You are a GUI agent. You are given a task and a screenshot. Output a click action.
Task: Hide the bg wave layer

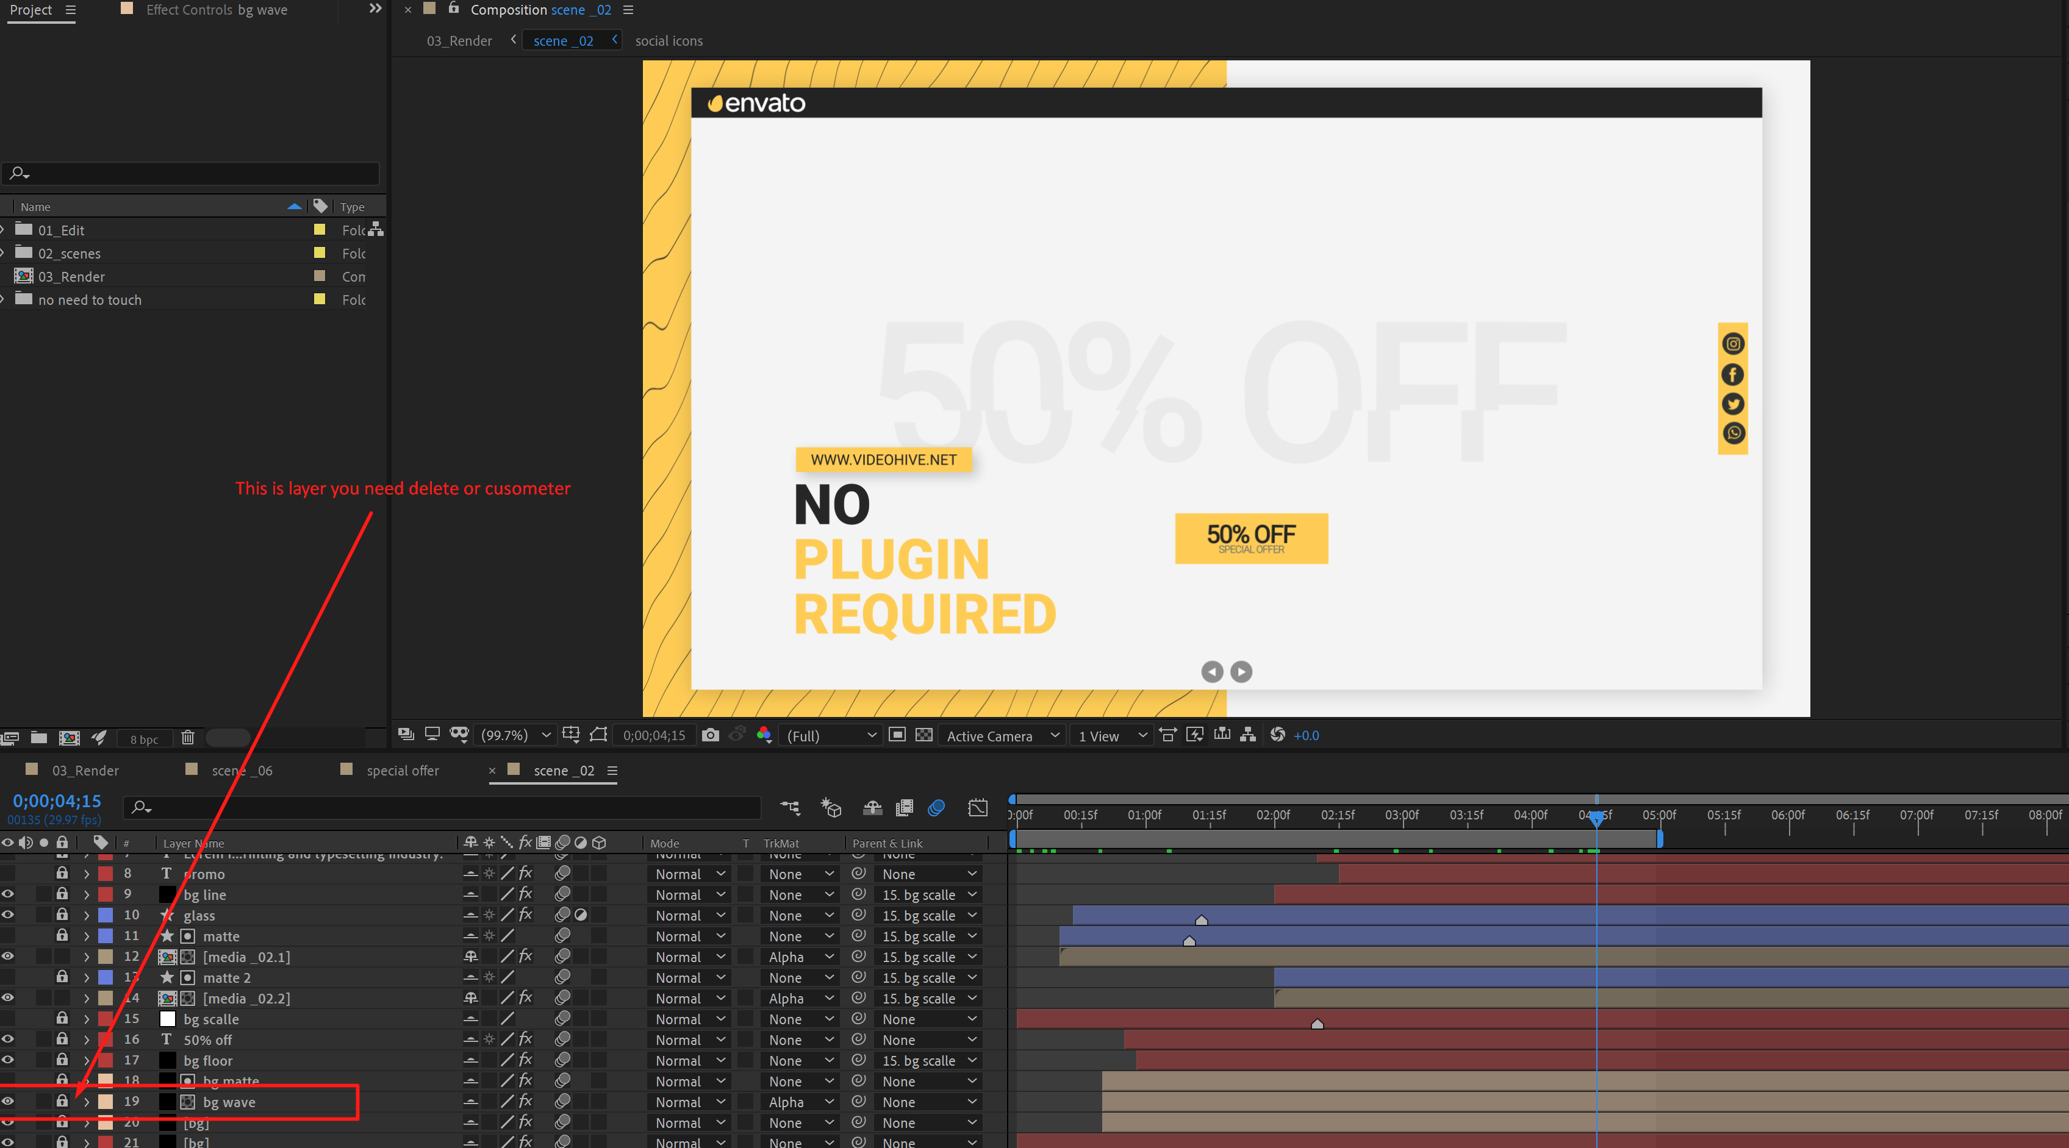click(8, 1102)
